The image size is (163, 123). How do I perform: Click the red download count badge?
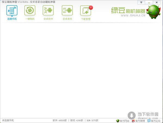point(91,8)
